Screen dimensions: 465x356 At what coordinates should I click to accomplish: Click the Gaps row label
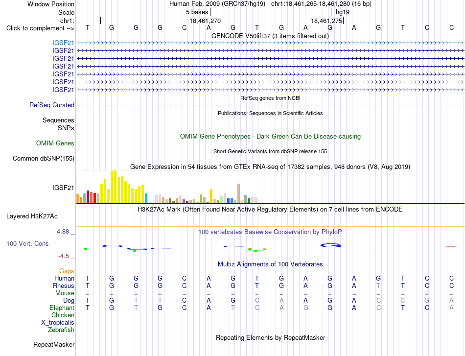67,271
